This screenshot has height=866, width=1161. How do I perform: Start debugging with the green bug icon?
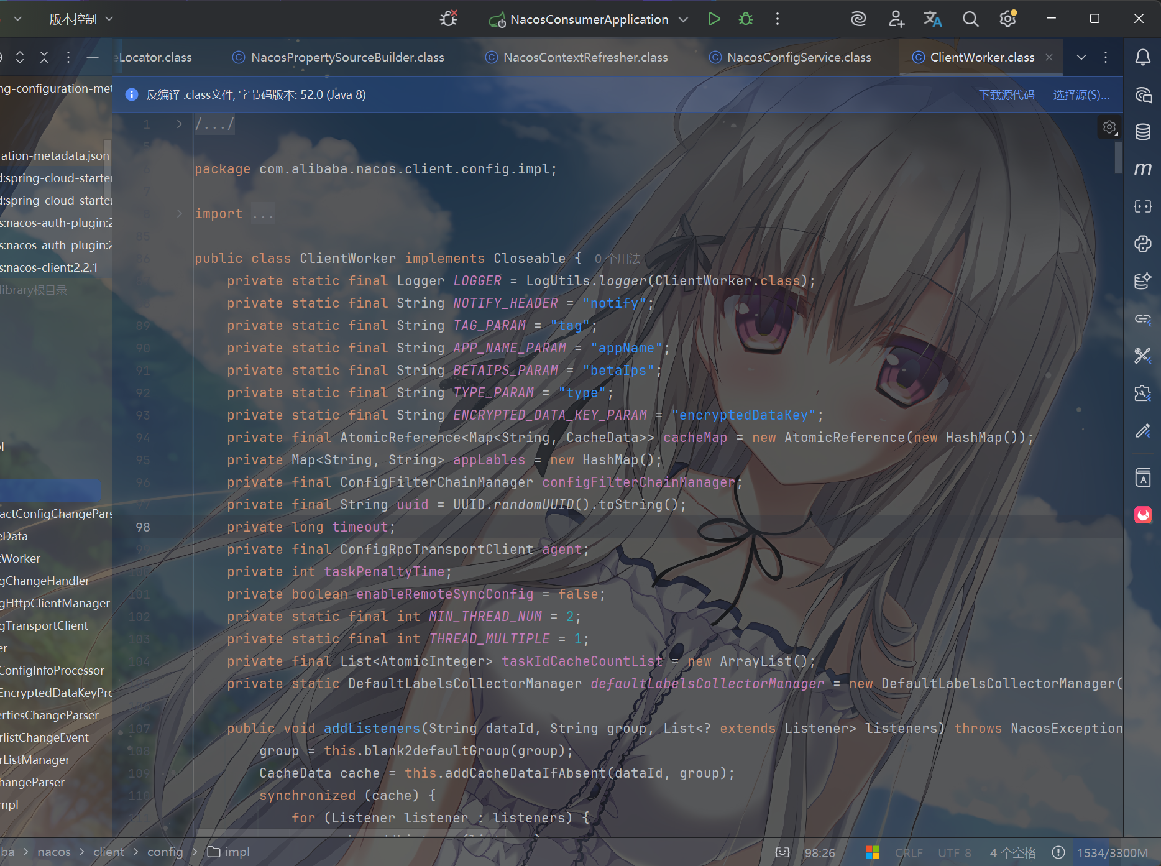[746, 19]
